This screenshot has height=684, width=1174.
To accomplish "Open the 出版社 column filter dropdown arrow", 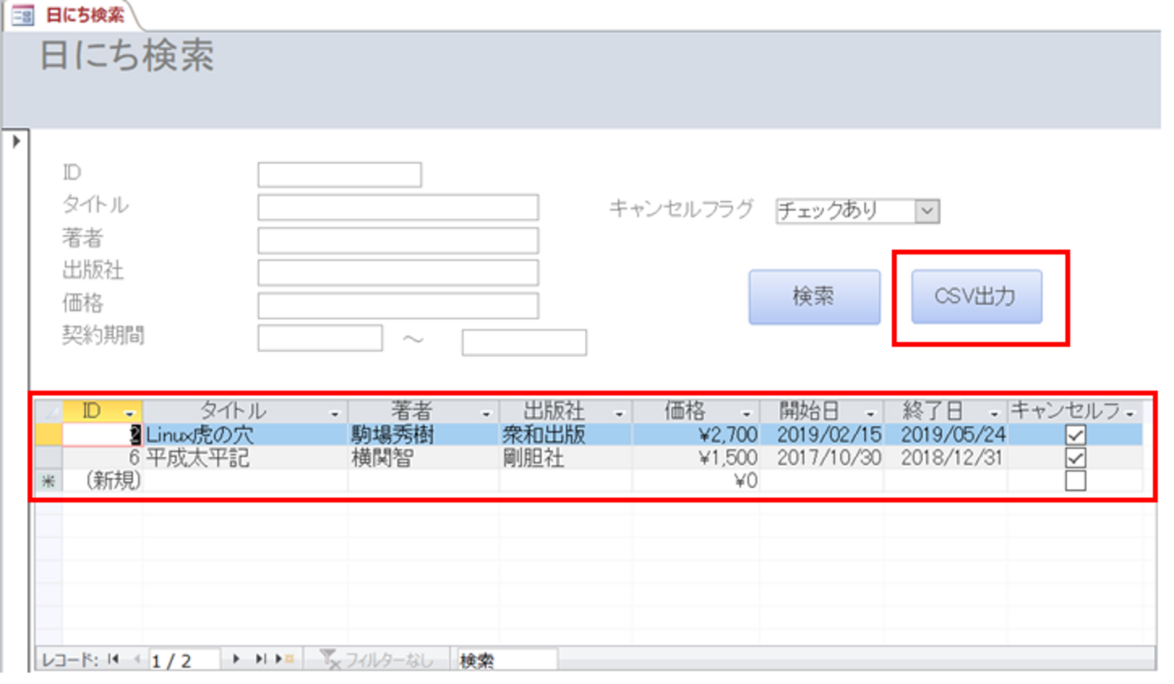I will [x=620, y=412].
